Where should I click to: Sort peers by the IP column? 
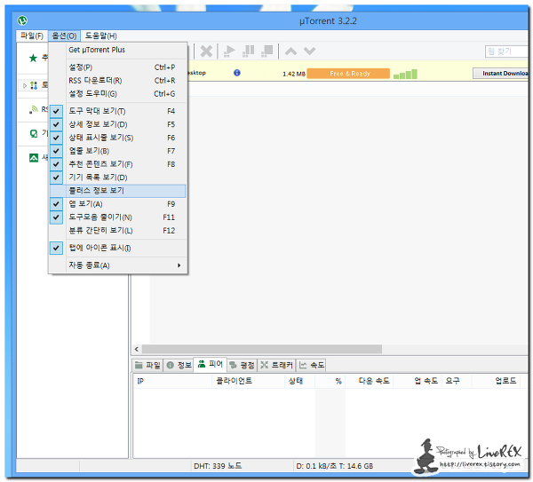[172, 381]
